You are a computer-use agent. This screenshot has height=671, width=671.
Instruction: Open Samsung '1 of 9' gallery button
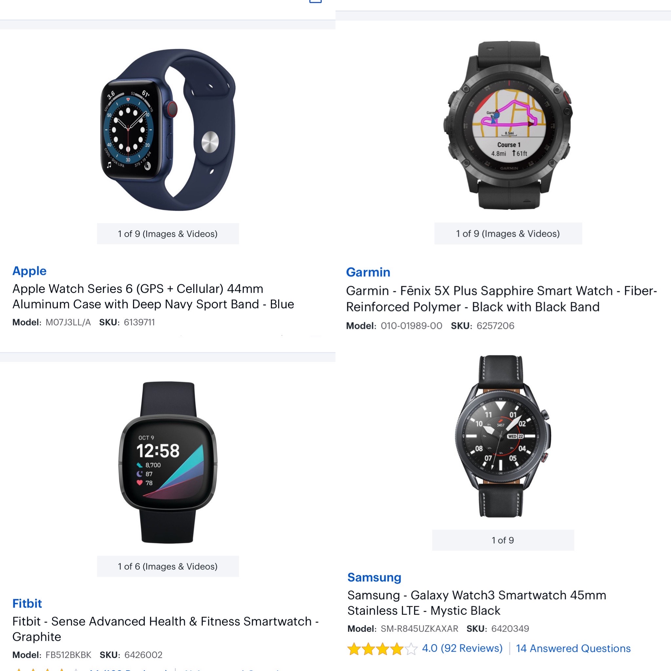click(503, 540)
